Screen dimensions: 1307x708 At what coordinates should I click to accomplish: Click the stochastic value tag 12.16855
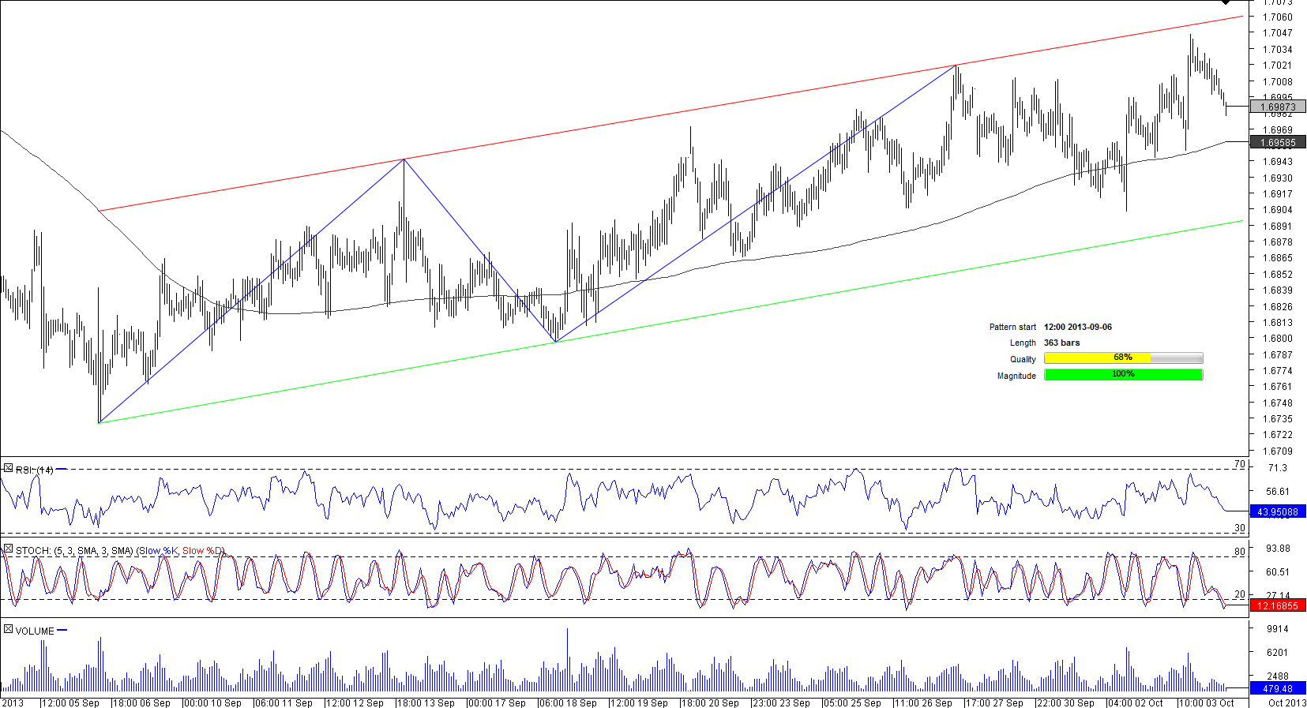click(1277, 606)
